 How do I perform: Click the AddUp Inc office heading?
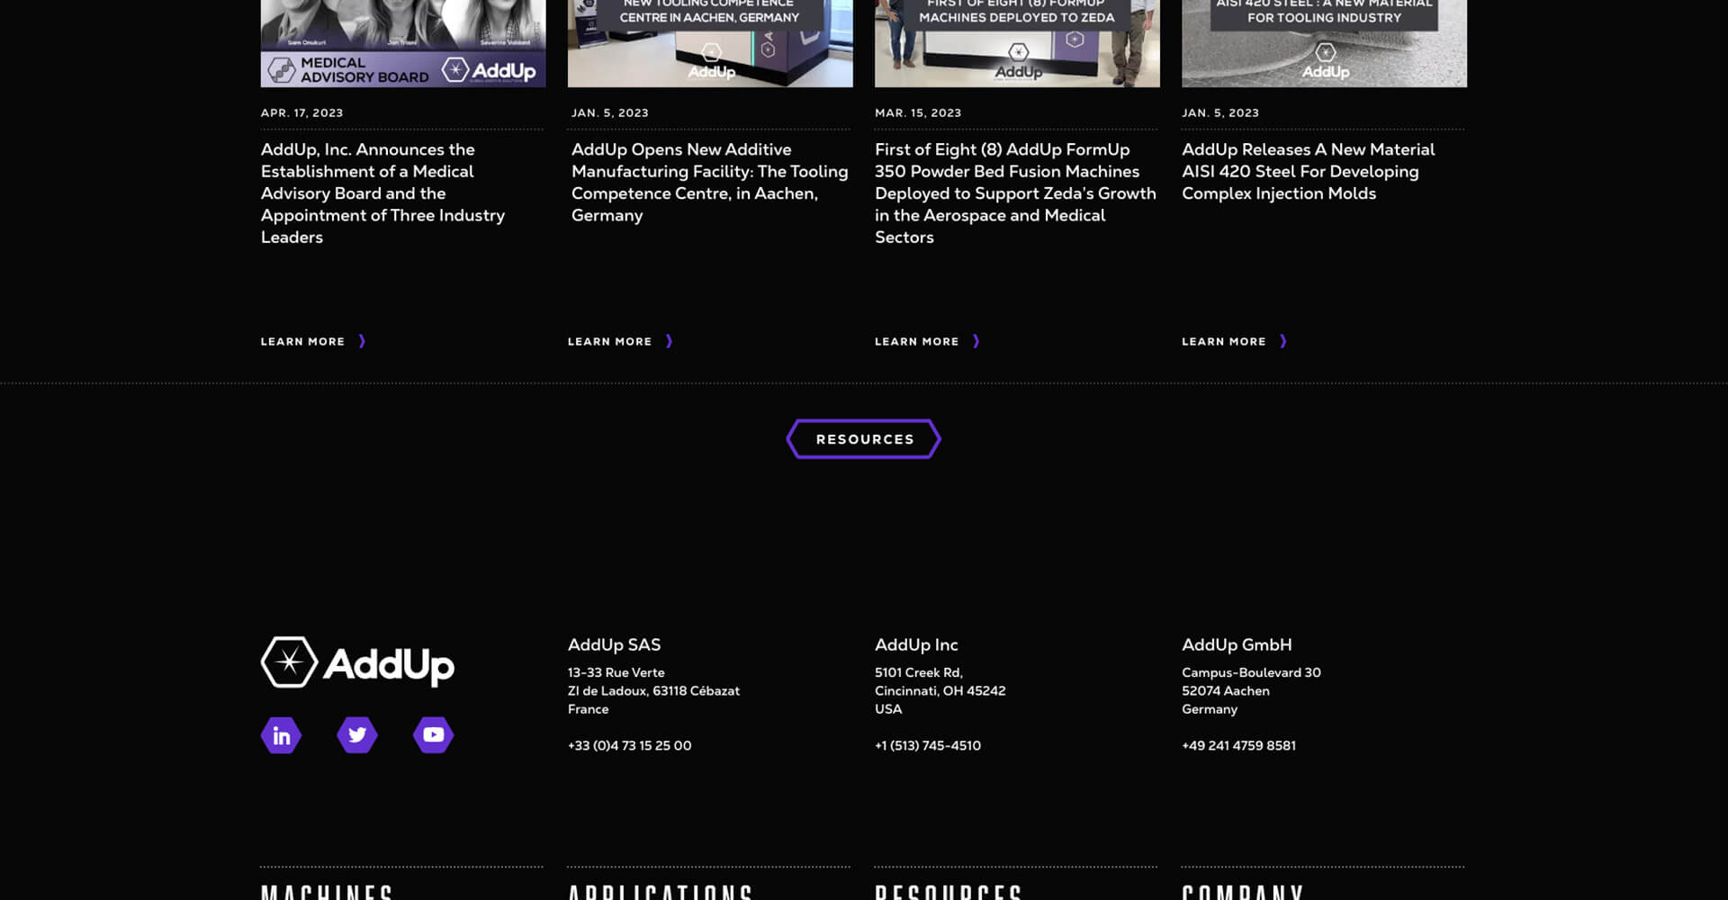(916, 645)
